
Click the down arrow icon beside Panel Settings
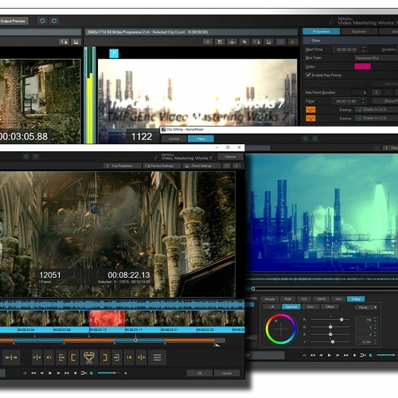point(236,166)
